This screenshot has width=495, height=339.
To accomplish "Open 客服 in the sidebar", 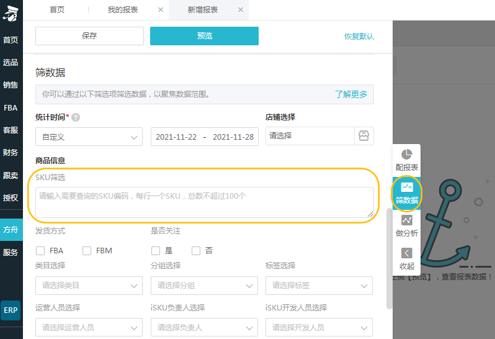I will pos(11,130).
